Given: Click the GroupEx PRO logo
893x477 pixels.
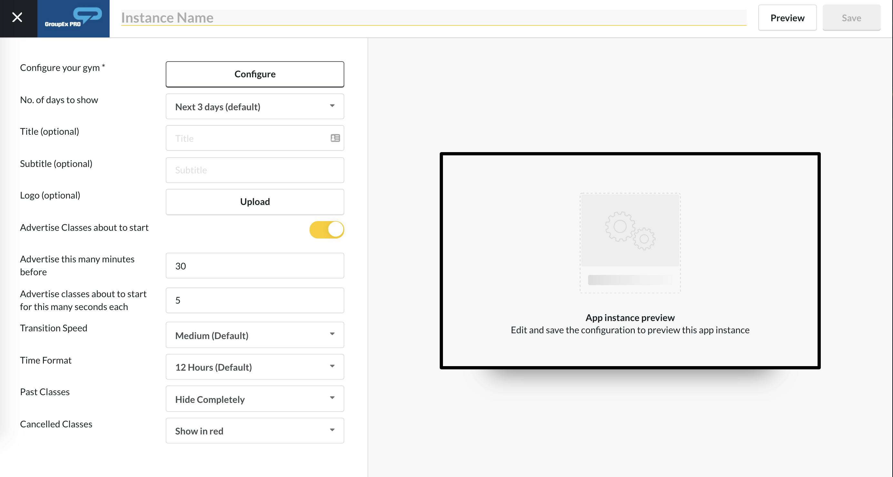Looking at the screenshot, I should pyautogui.click(x=74, y=18).
